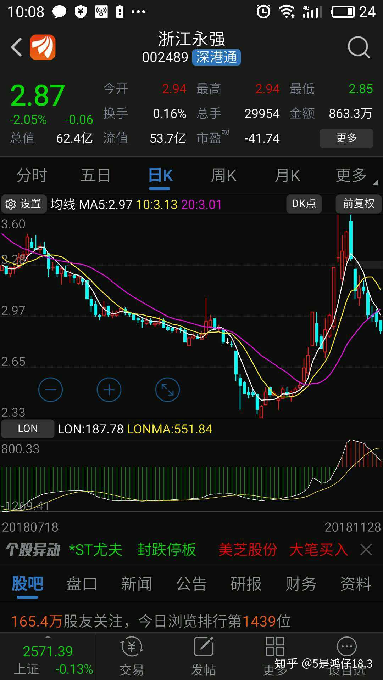The width and height of the screenshot is (383, 680).
Task: Select the 月K monthly chart tab
Action: 288,175
